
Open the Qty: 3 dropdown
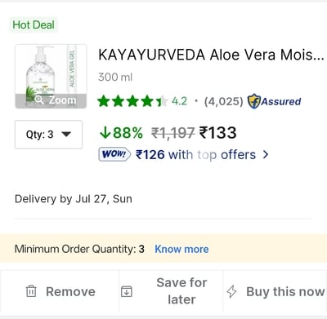48,135
